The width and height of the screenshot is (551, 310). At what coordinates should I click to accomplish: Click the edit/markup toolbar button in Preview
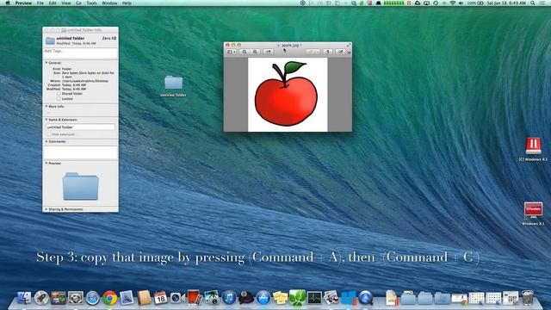point(340,52)
